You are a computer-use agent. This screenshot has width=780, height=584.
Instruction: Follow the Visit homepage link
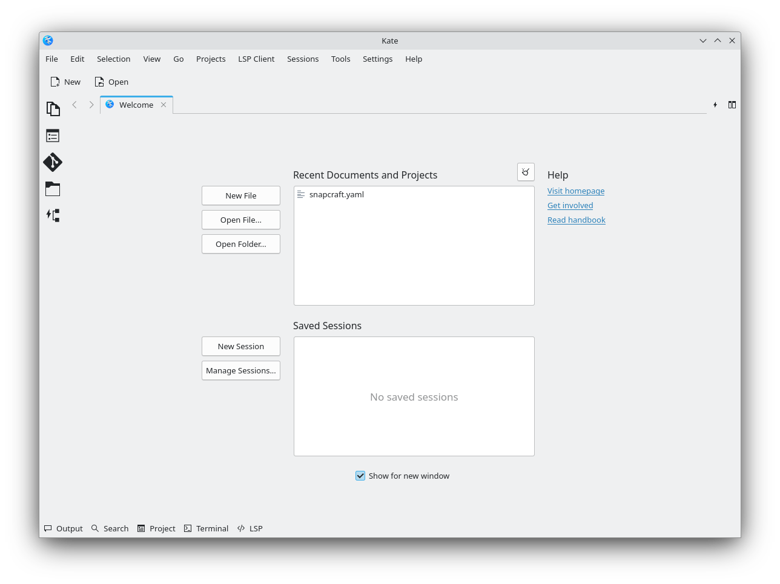[x=576, y=191]
